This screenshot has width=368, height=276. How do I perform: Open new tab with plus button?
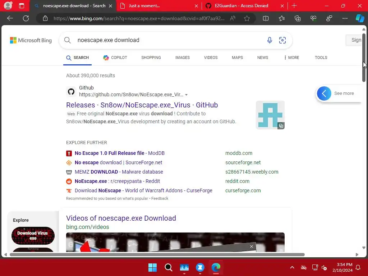(x=294, y=6)
